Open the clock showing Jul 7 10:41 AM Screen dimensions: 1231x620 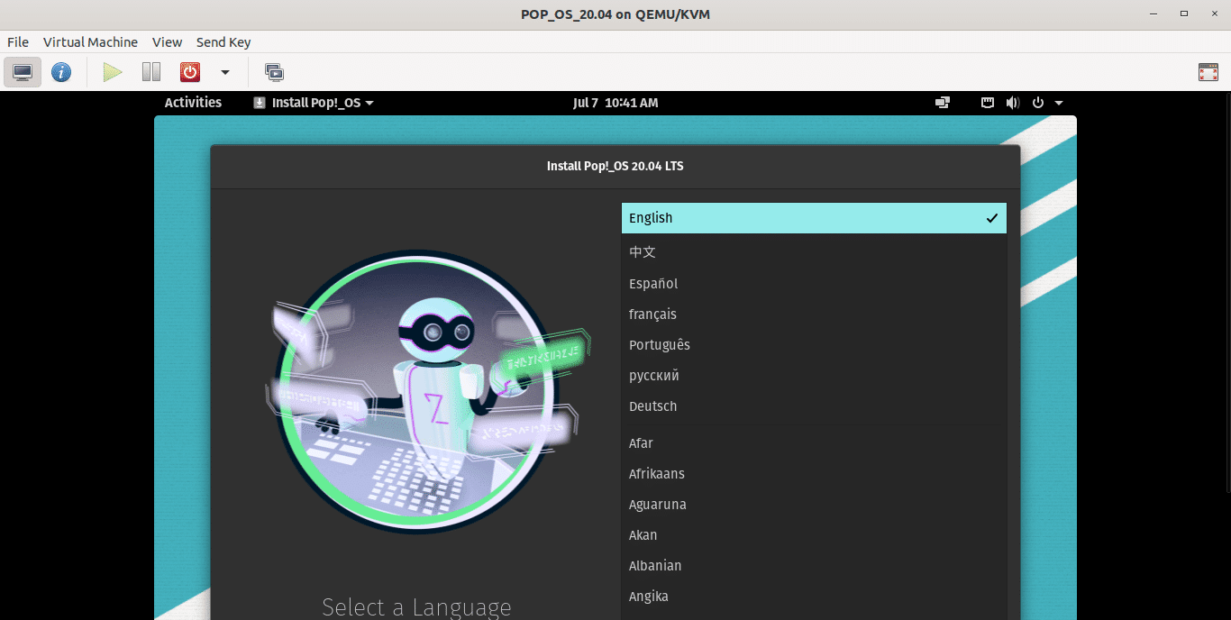pyautogui.click(x=615, y=103)
